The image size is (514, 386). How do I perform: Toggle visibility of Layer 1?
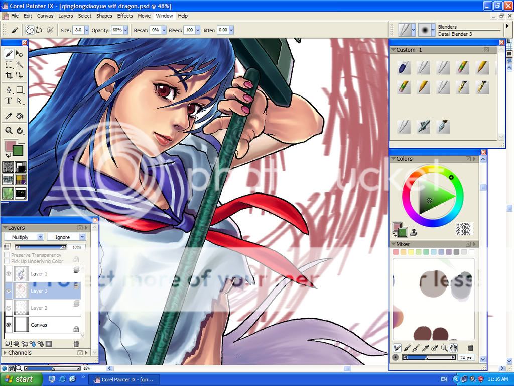9,274
